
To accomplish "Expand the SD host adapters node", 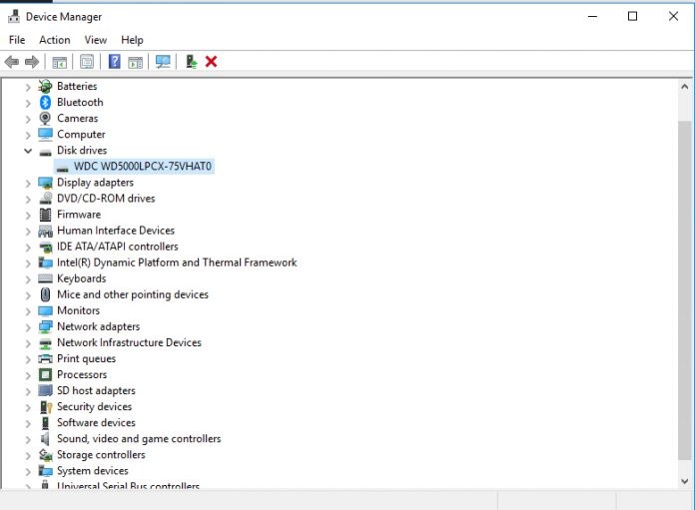I will 28,391.
